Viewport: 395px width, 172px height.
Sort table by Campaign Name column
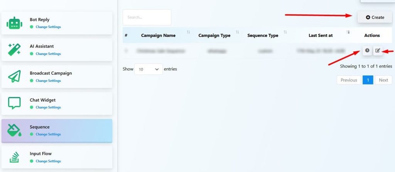158,35
